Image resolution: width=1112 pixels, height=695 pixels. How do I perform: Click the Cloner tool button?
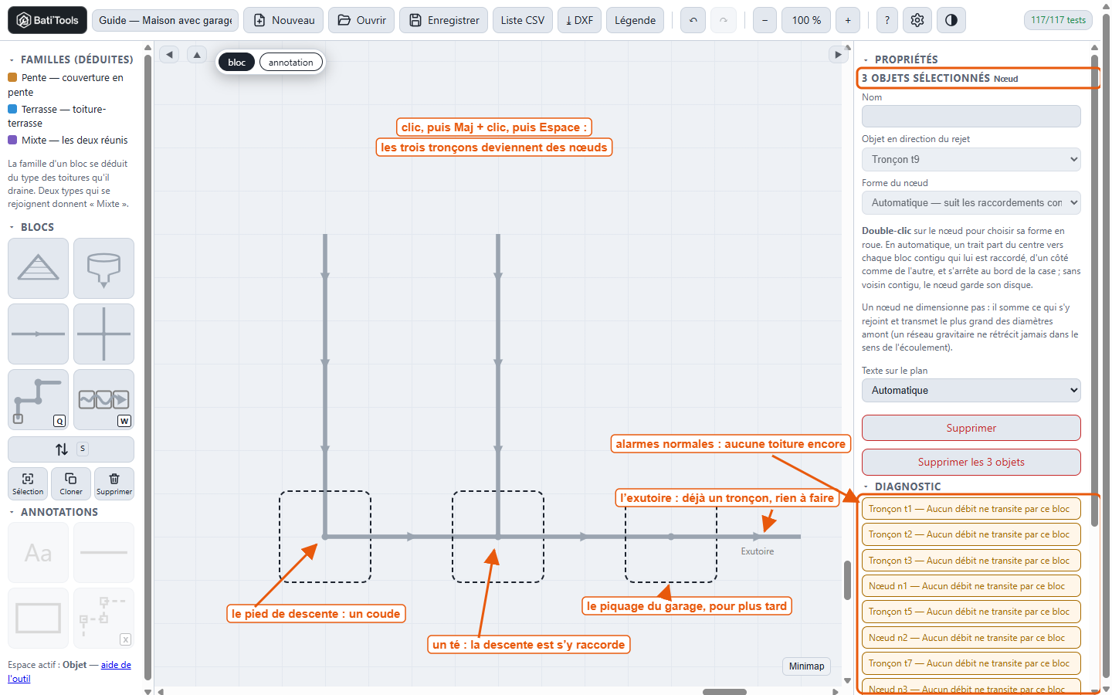[71, 483]
